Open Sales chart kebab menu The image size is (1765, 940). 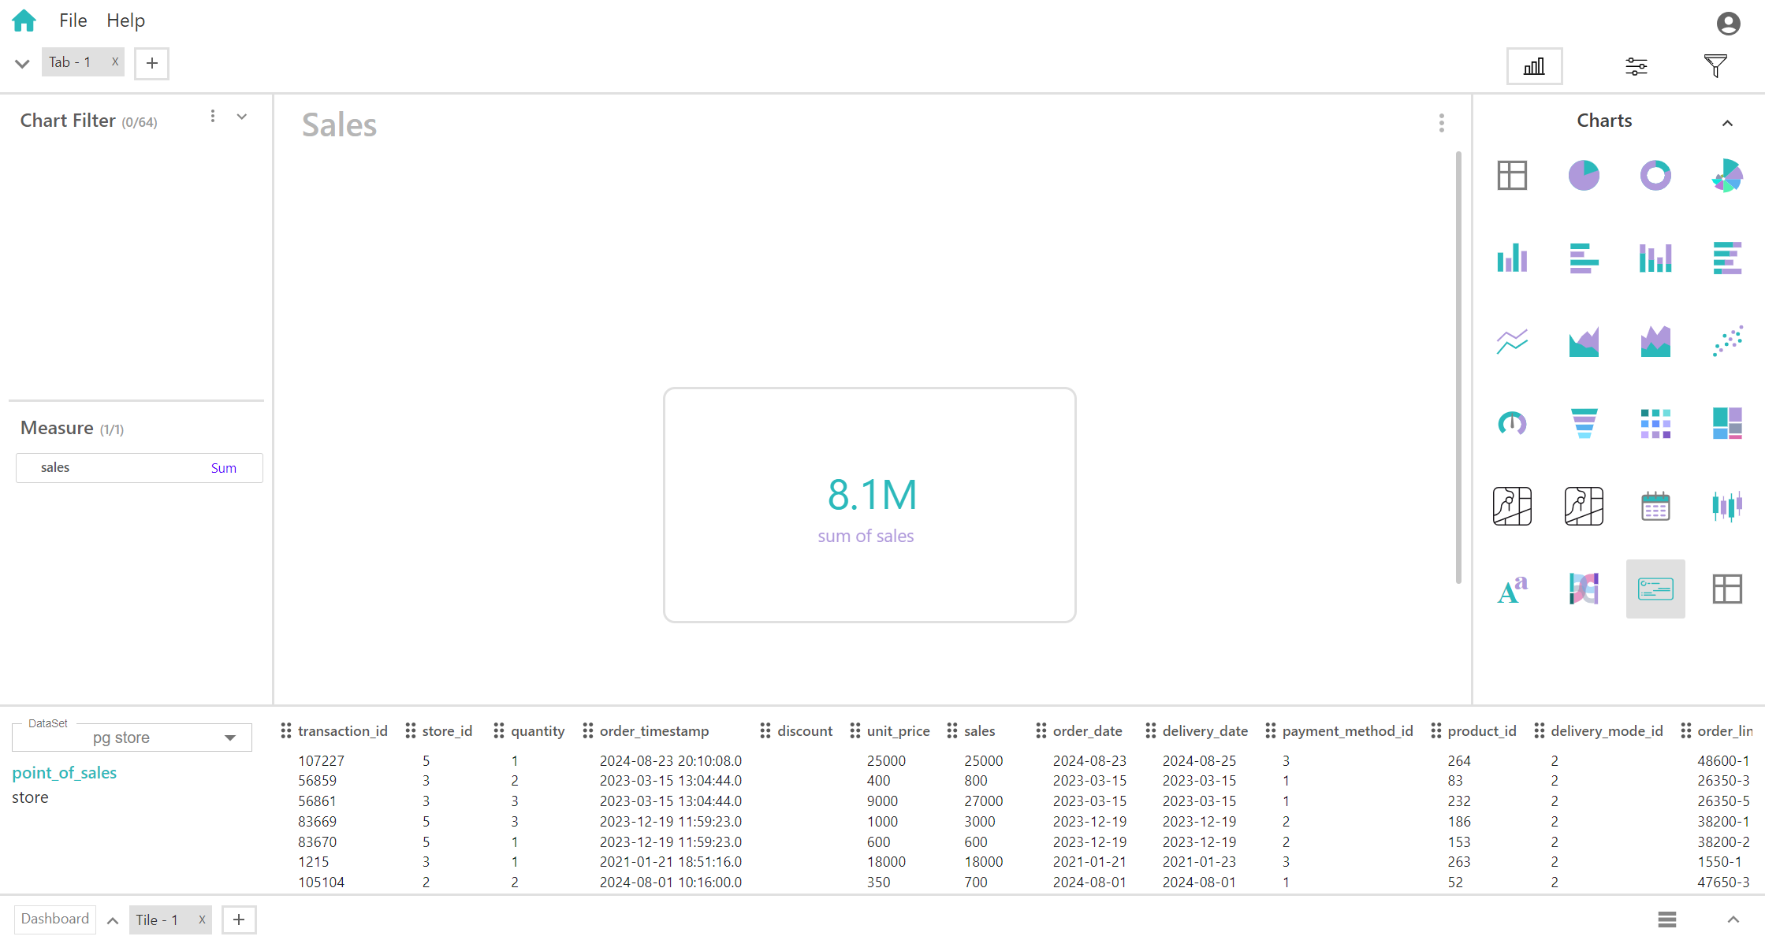pos(1441,123)
